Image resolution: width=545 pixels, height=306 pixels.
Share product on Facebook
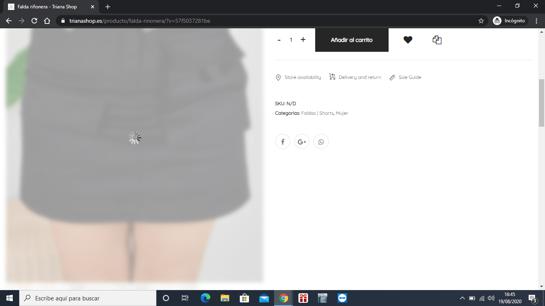pos(283,141)
